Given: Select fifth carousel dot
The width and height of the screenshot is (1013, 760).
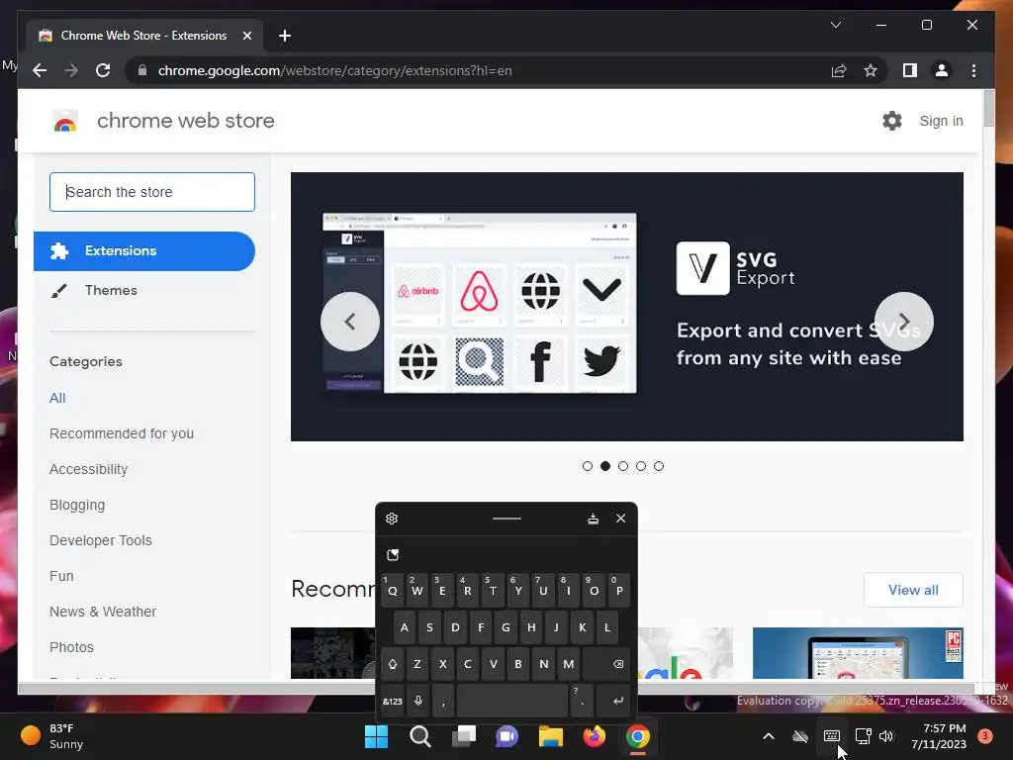Looking at the screenshot, I should (x=658, y=466).
